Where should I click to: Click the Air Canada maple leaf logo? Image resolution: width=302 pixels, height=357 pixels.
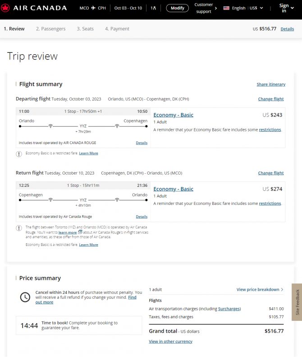pyautogui.click(x=5, y=8)
